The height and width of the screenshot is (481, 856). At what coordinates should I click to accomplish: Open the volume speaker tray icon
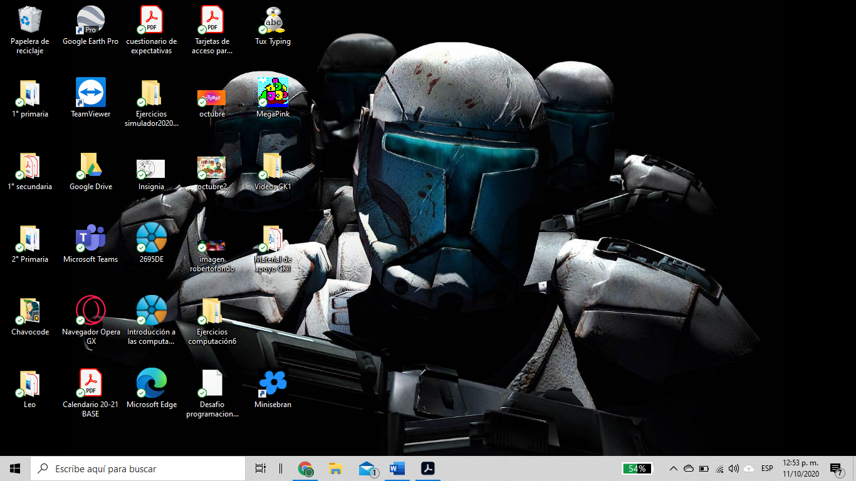(734, 468)
